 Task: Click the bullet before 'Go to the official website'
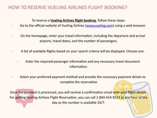click(x=12, y=25)
